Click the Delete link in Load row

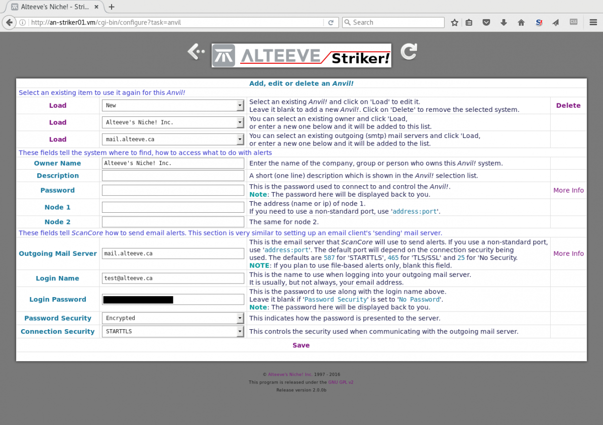(x=568, y=105)
